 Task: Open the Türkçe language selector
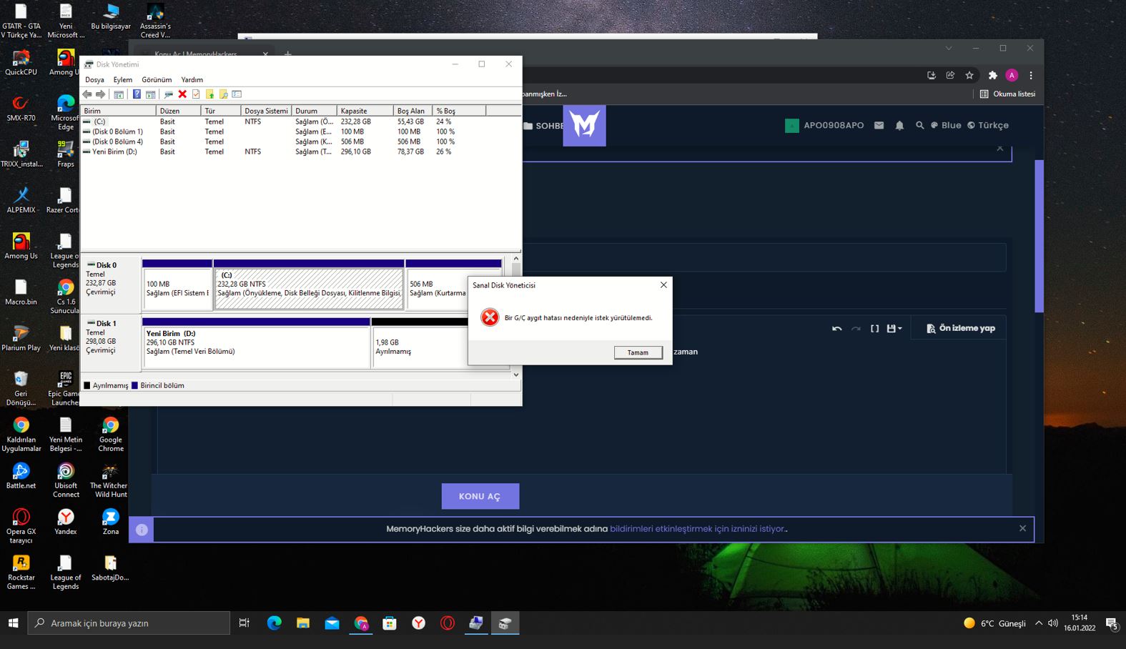click(x=988, y=125)
